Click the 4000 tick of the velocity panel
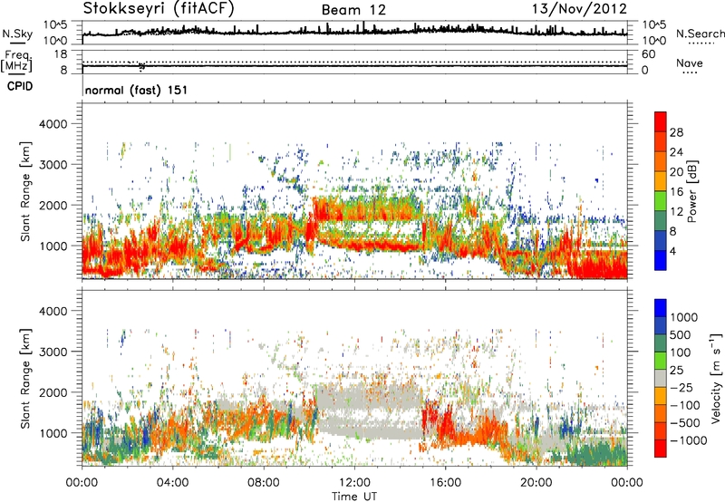 click(x=53, y=311)
